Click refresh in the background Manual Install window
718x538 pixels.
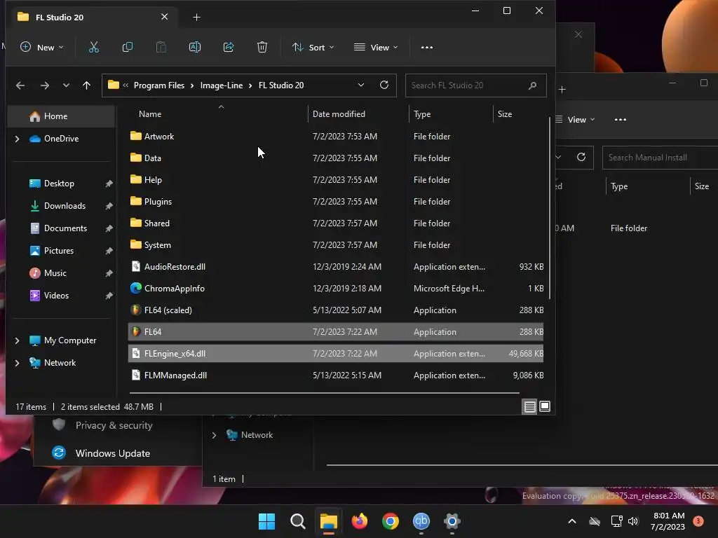pyautogui.click(x=581, y=158)
